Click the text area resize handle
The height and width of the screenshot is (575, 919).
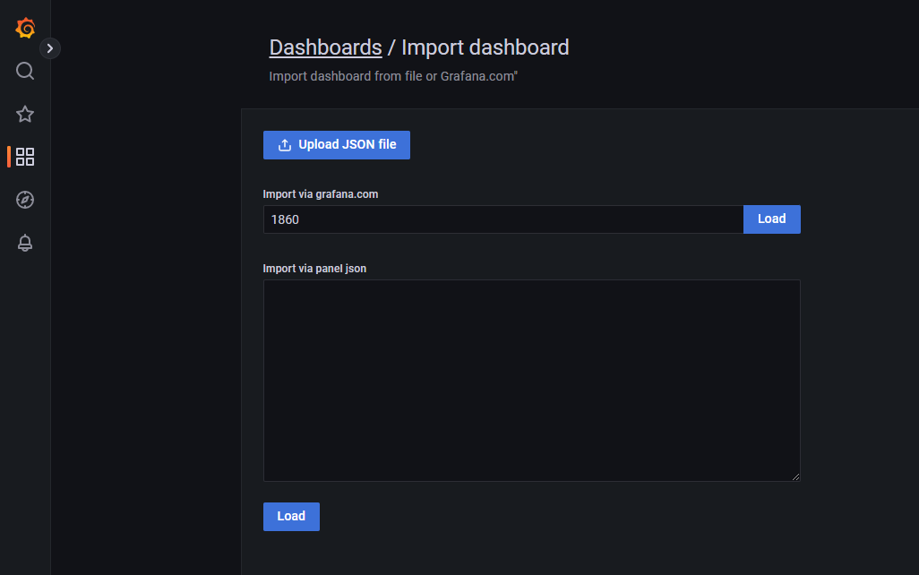794,476
